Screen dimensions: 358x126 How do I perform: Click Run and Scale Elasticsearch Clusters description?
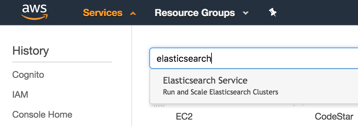(221, 92)
